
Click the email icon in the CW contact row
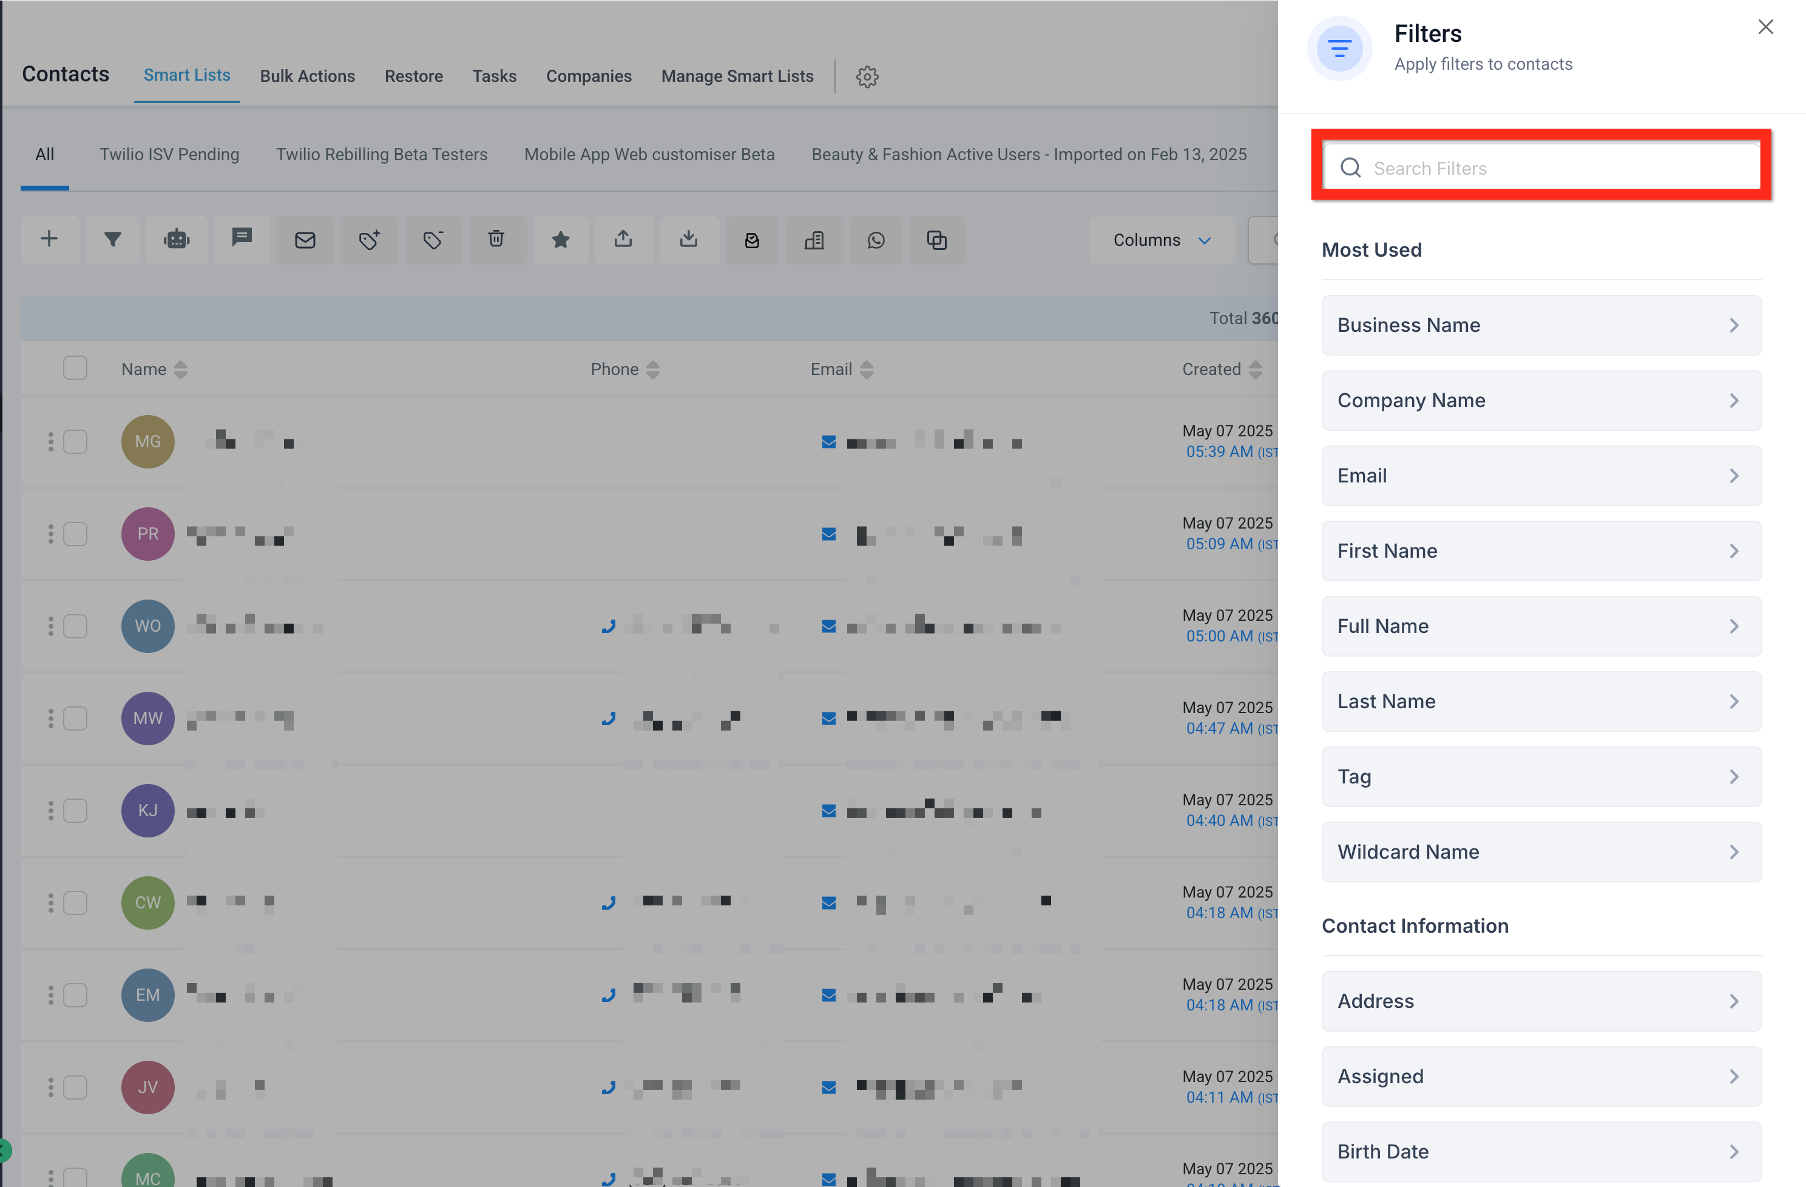[828, 903]
